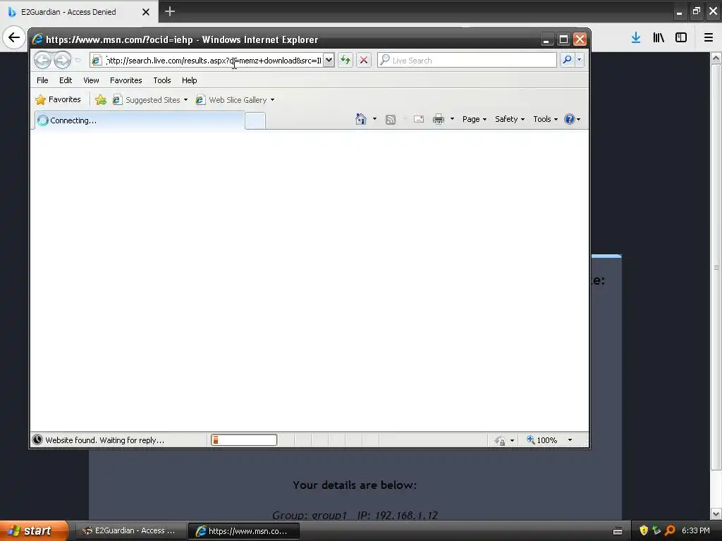The width and height of the screenshot is (722, 541).
Task: Click the IE Forward navigation button
Action: click(x=62, y=60)
